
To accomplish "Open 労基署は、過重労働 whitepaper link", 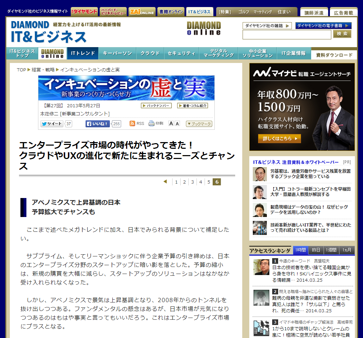I will click(311, 174).
